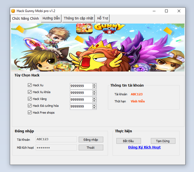This screenshot has height=172, width=194.
Task: Increase Hack Xu value with up arrow
Action: click(x=94, y=85)
